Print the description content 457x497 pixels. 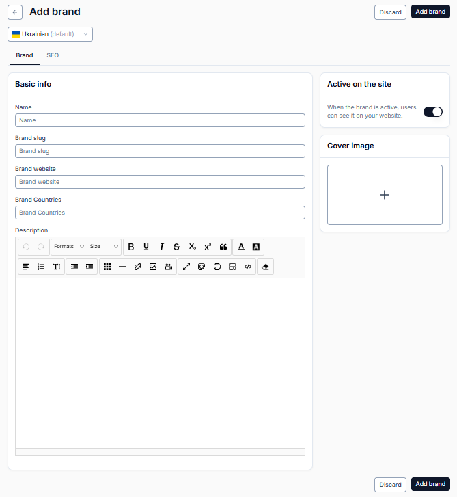tap(217, 267)
